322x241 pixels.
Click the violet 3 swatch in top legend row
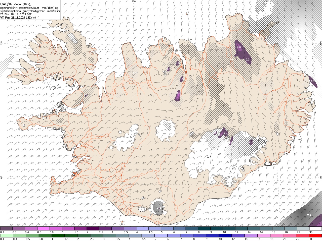(118, 229)
